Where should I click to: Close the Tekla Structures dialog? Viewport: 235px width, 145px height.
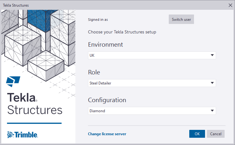(230, 5)
